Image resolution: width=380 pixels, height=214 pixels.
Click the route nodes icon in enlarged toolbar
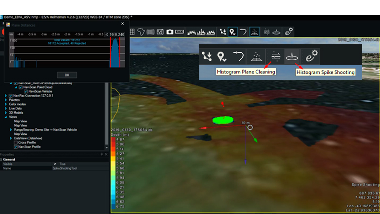[207, 56]
